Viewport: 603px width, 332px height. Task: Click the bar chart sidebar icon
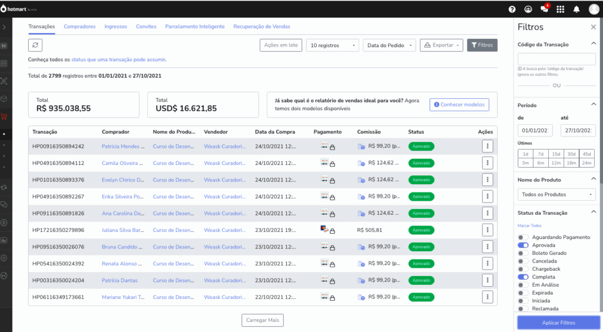(x=4, y=240)
